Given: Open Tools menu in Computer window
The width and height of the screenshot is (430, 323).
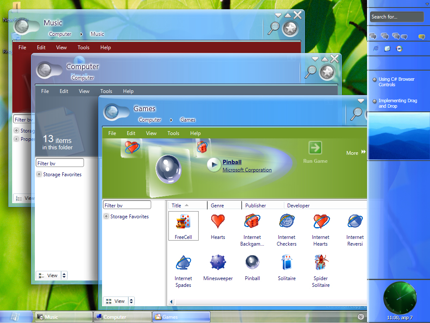Looking at the screenshot, I should click(106, 91).
